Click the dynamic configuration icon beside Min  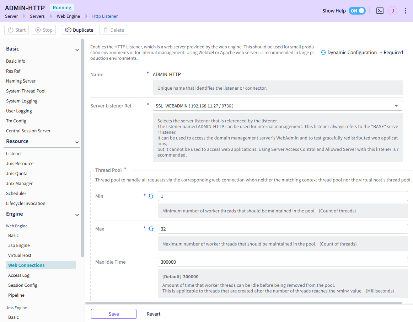(x=150, y=195)
